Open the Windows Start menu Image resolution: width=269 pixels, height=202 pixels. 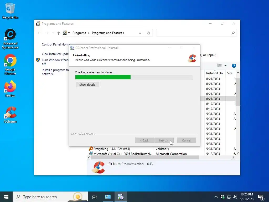(x=6, y=197)
